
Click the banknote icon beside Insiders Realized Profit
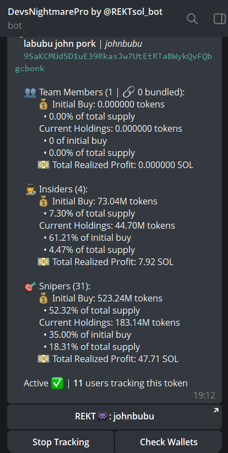coord(44,262)
